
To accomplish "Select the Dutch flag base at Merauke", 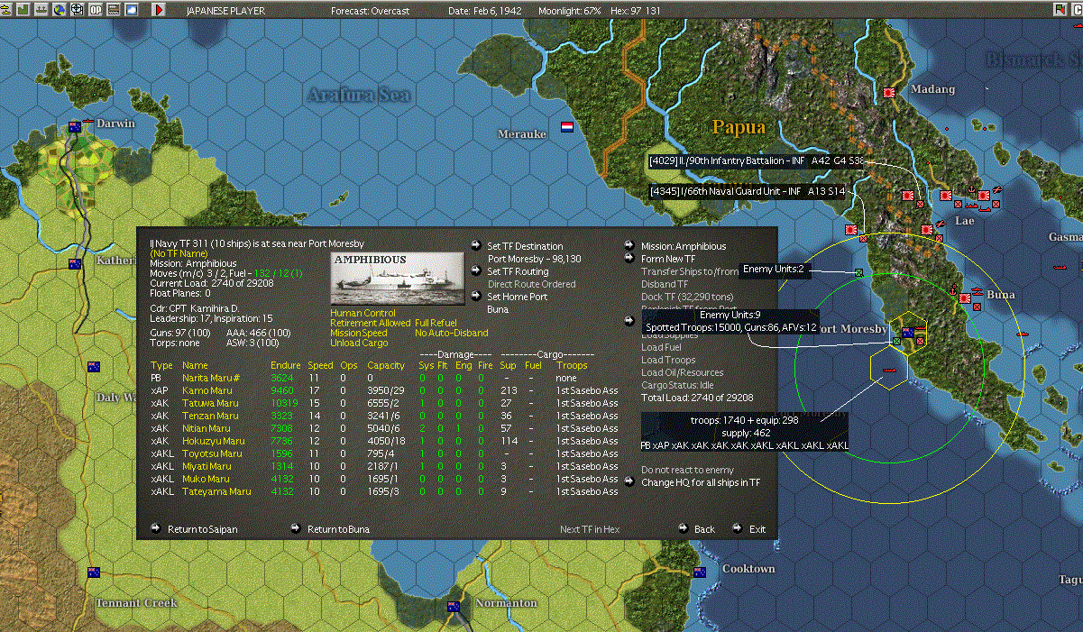I will (x=567, y=126).
